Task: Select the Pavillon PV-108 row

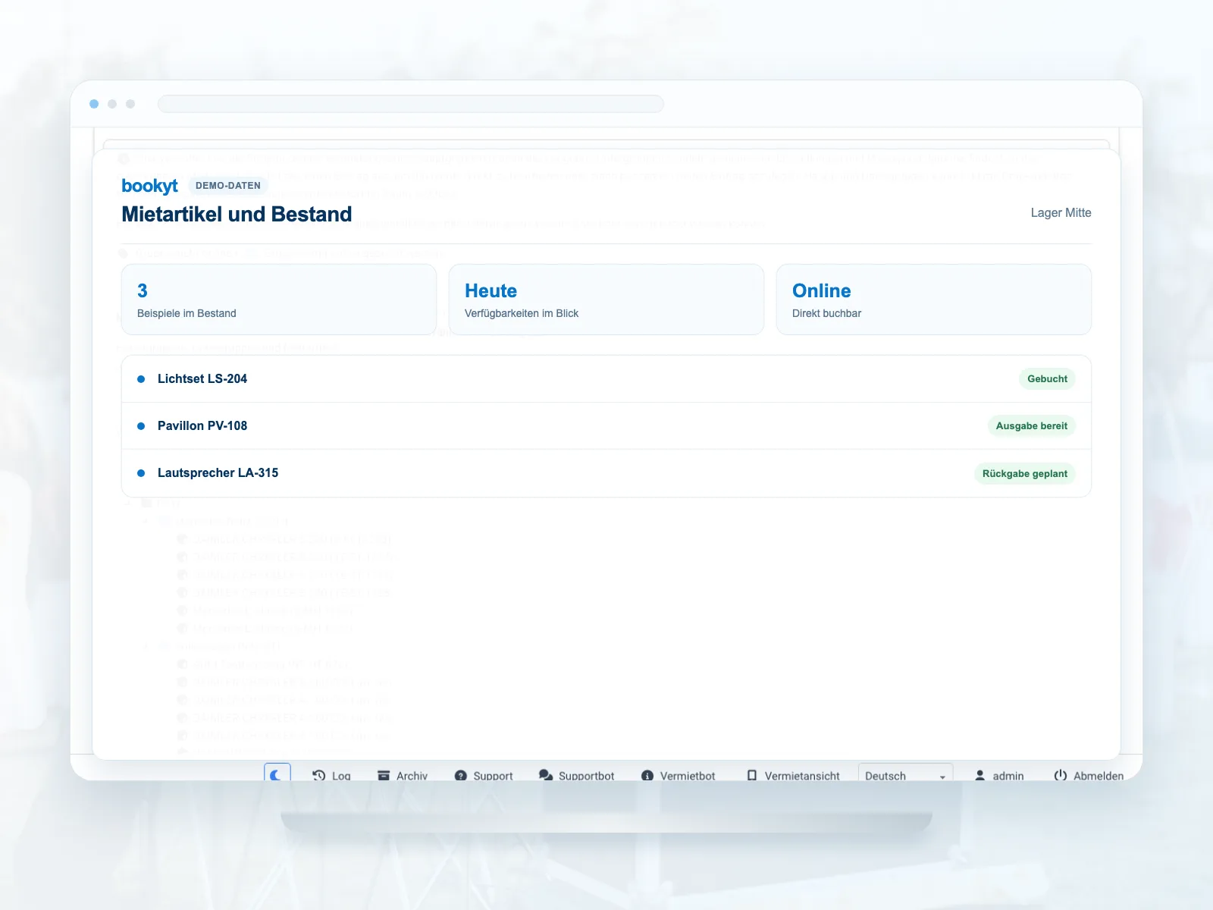Action: 606,426
